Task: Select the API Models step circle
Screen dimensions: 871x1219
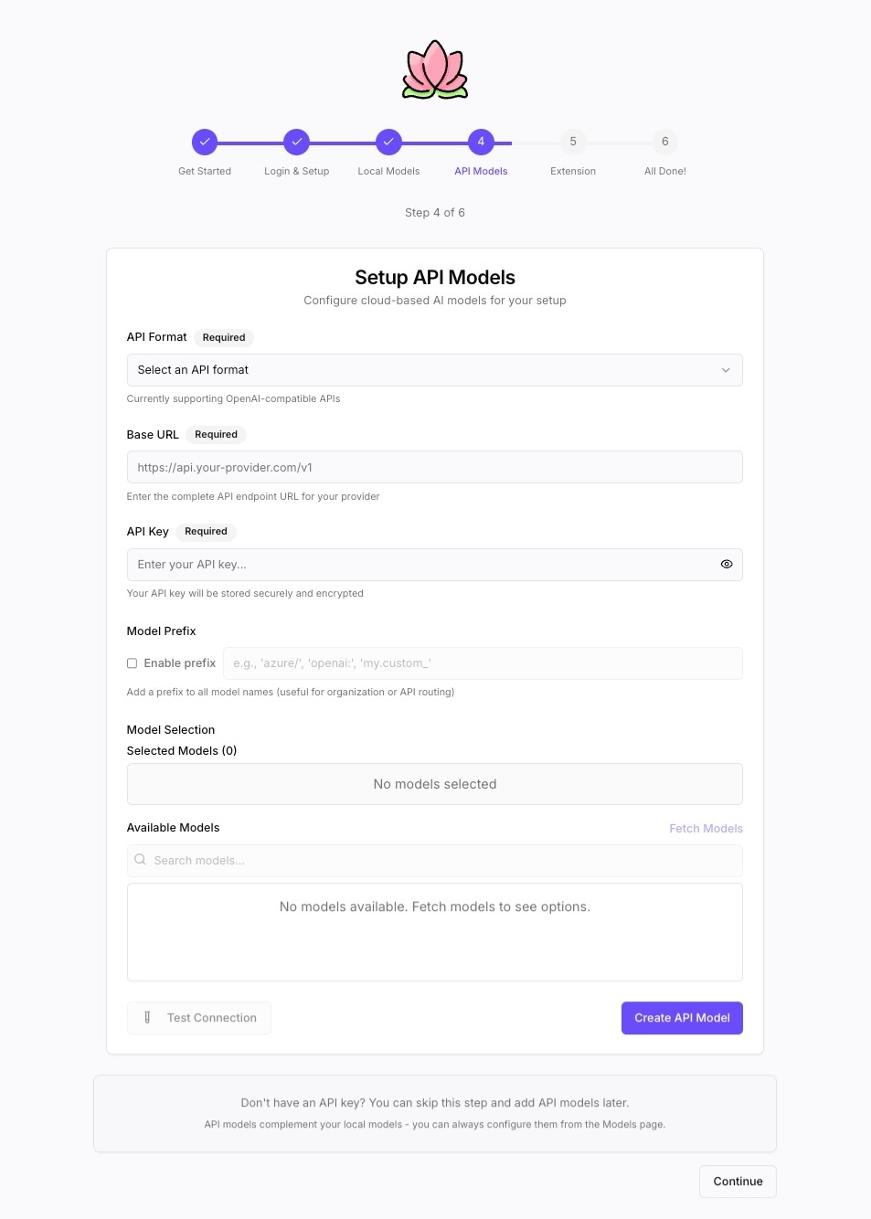Action: point(481,142)
